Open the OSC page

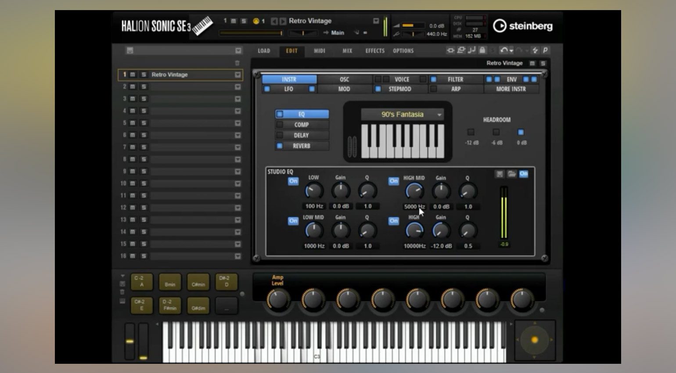coord(345,79)
